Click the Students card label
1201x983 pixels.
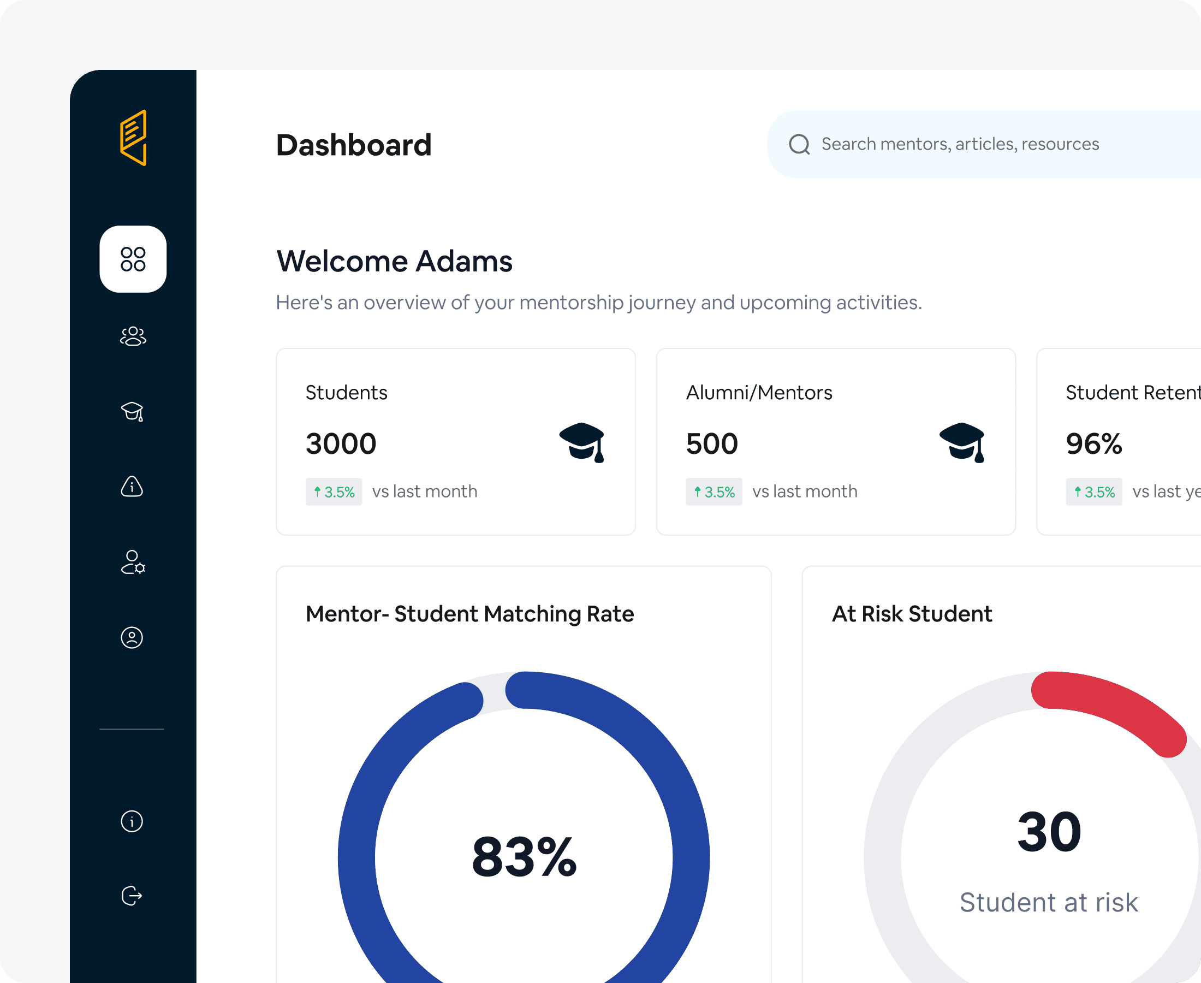[346, 393]
